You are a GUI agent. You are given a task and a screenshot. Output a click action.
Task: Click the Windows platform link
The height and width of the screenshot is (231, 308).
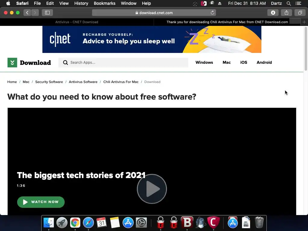(204, 63)
